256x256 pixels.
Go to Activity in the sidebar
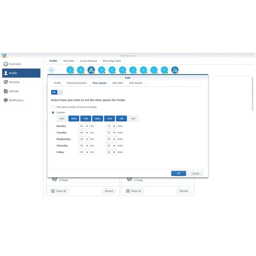pyautogui.click(x=13, y=91)
